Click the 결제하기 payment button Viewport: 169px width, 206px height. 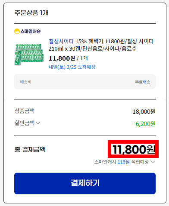coord(85,183)
